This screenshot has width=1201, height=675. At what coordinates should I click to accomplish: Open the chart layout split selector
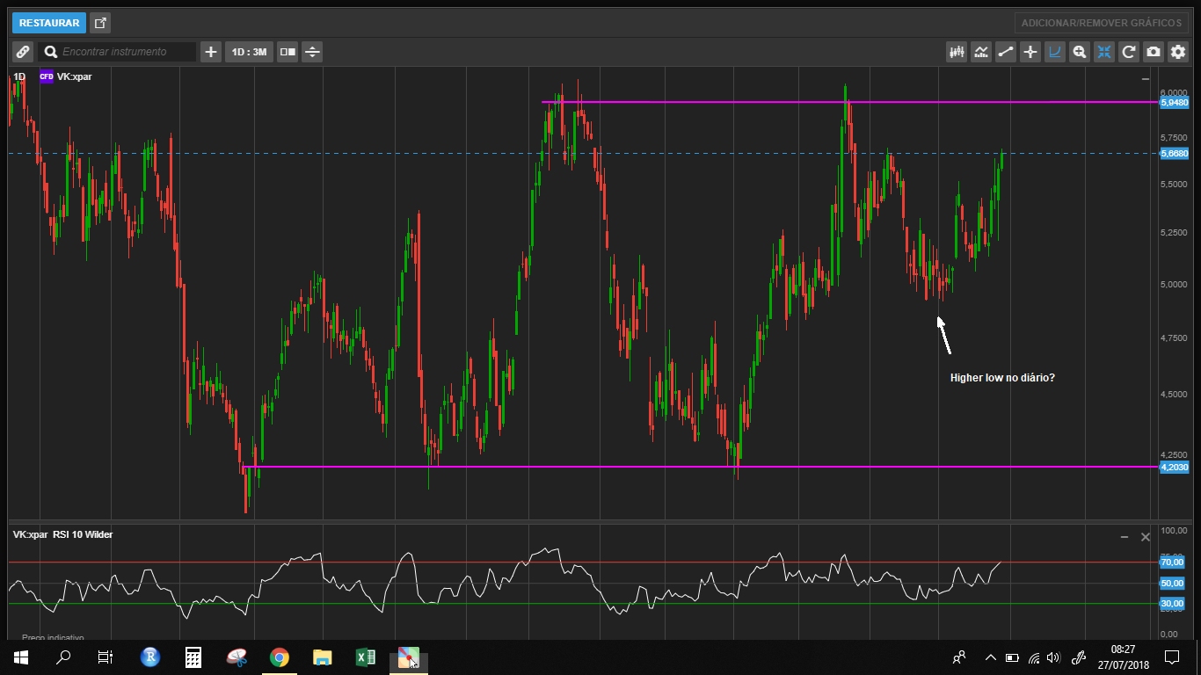pyautogui.click(x=288, y=52)
